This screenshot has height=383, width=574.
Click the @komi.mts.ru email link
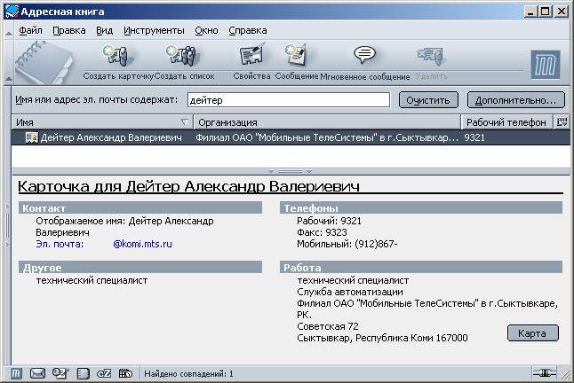142,243
